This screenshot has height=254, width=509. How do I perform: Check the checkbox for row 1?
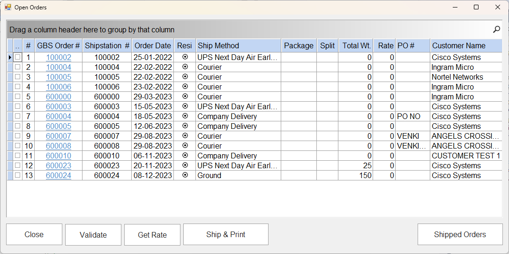(18, 57)
